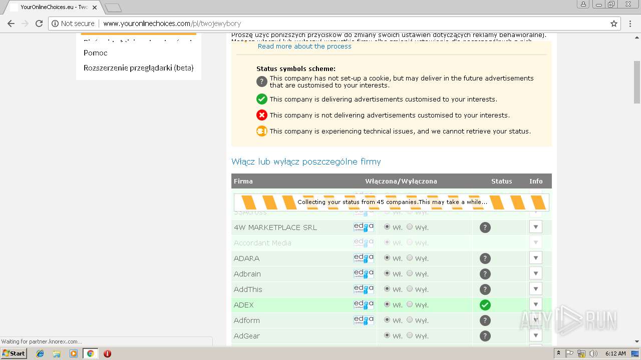Click the Adform company name

pyautogui.click(x=247, y=320)
